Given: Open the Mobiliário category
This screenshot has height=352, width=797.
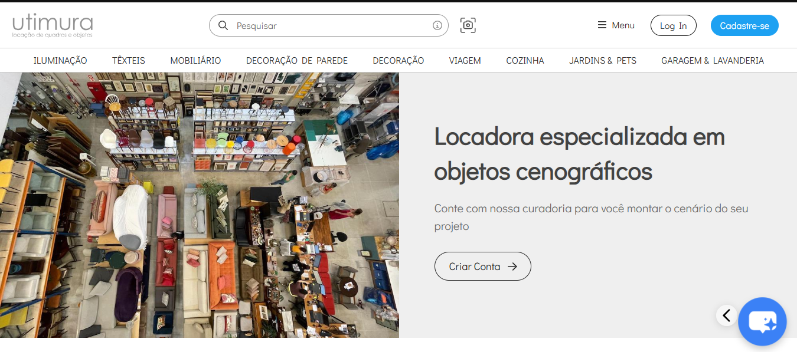Looking at the screenshot, I should 195,60.
